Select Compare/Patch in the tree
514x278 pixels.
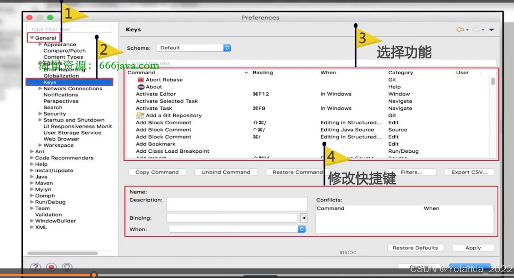65,51
